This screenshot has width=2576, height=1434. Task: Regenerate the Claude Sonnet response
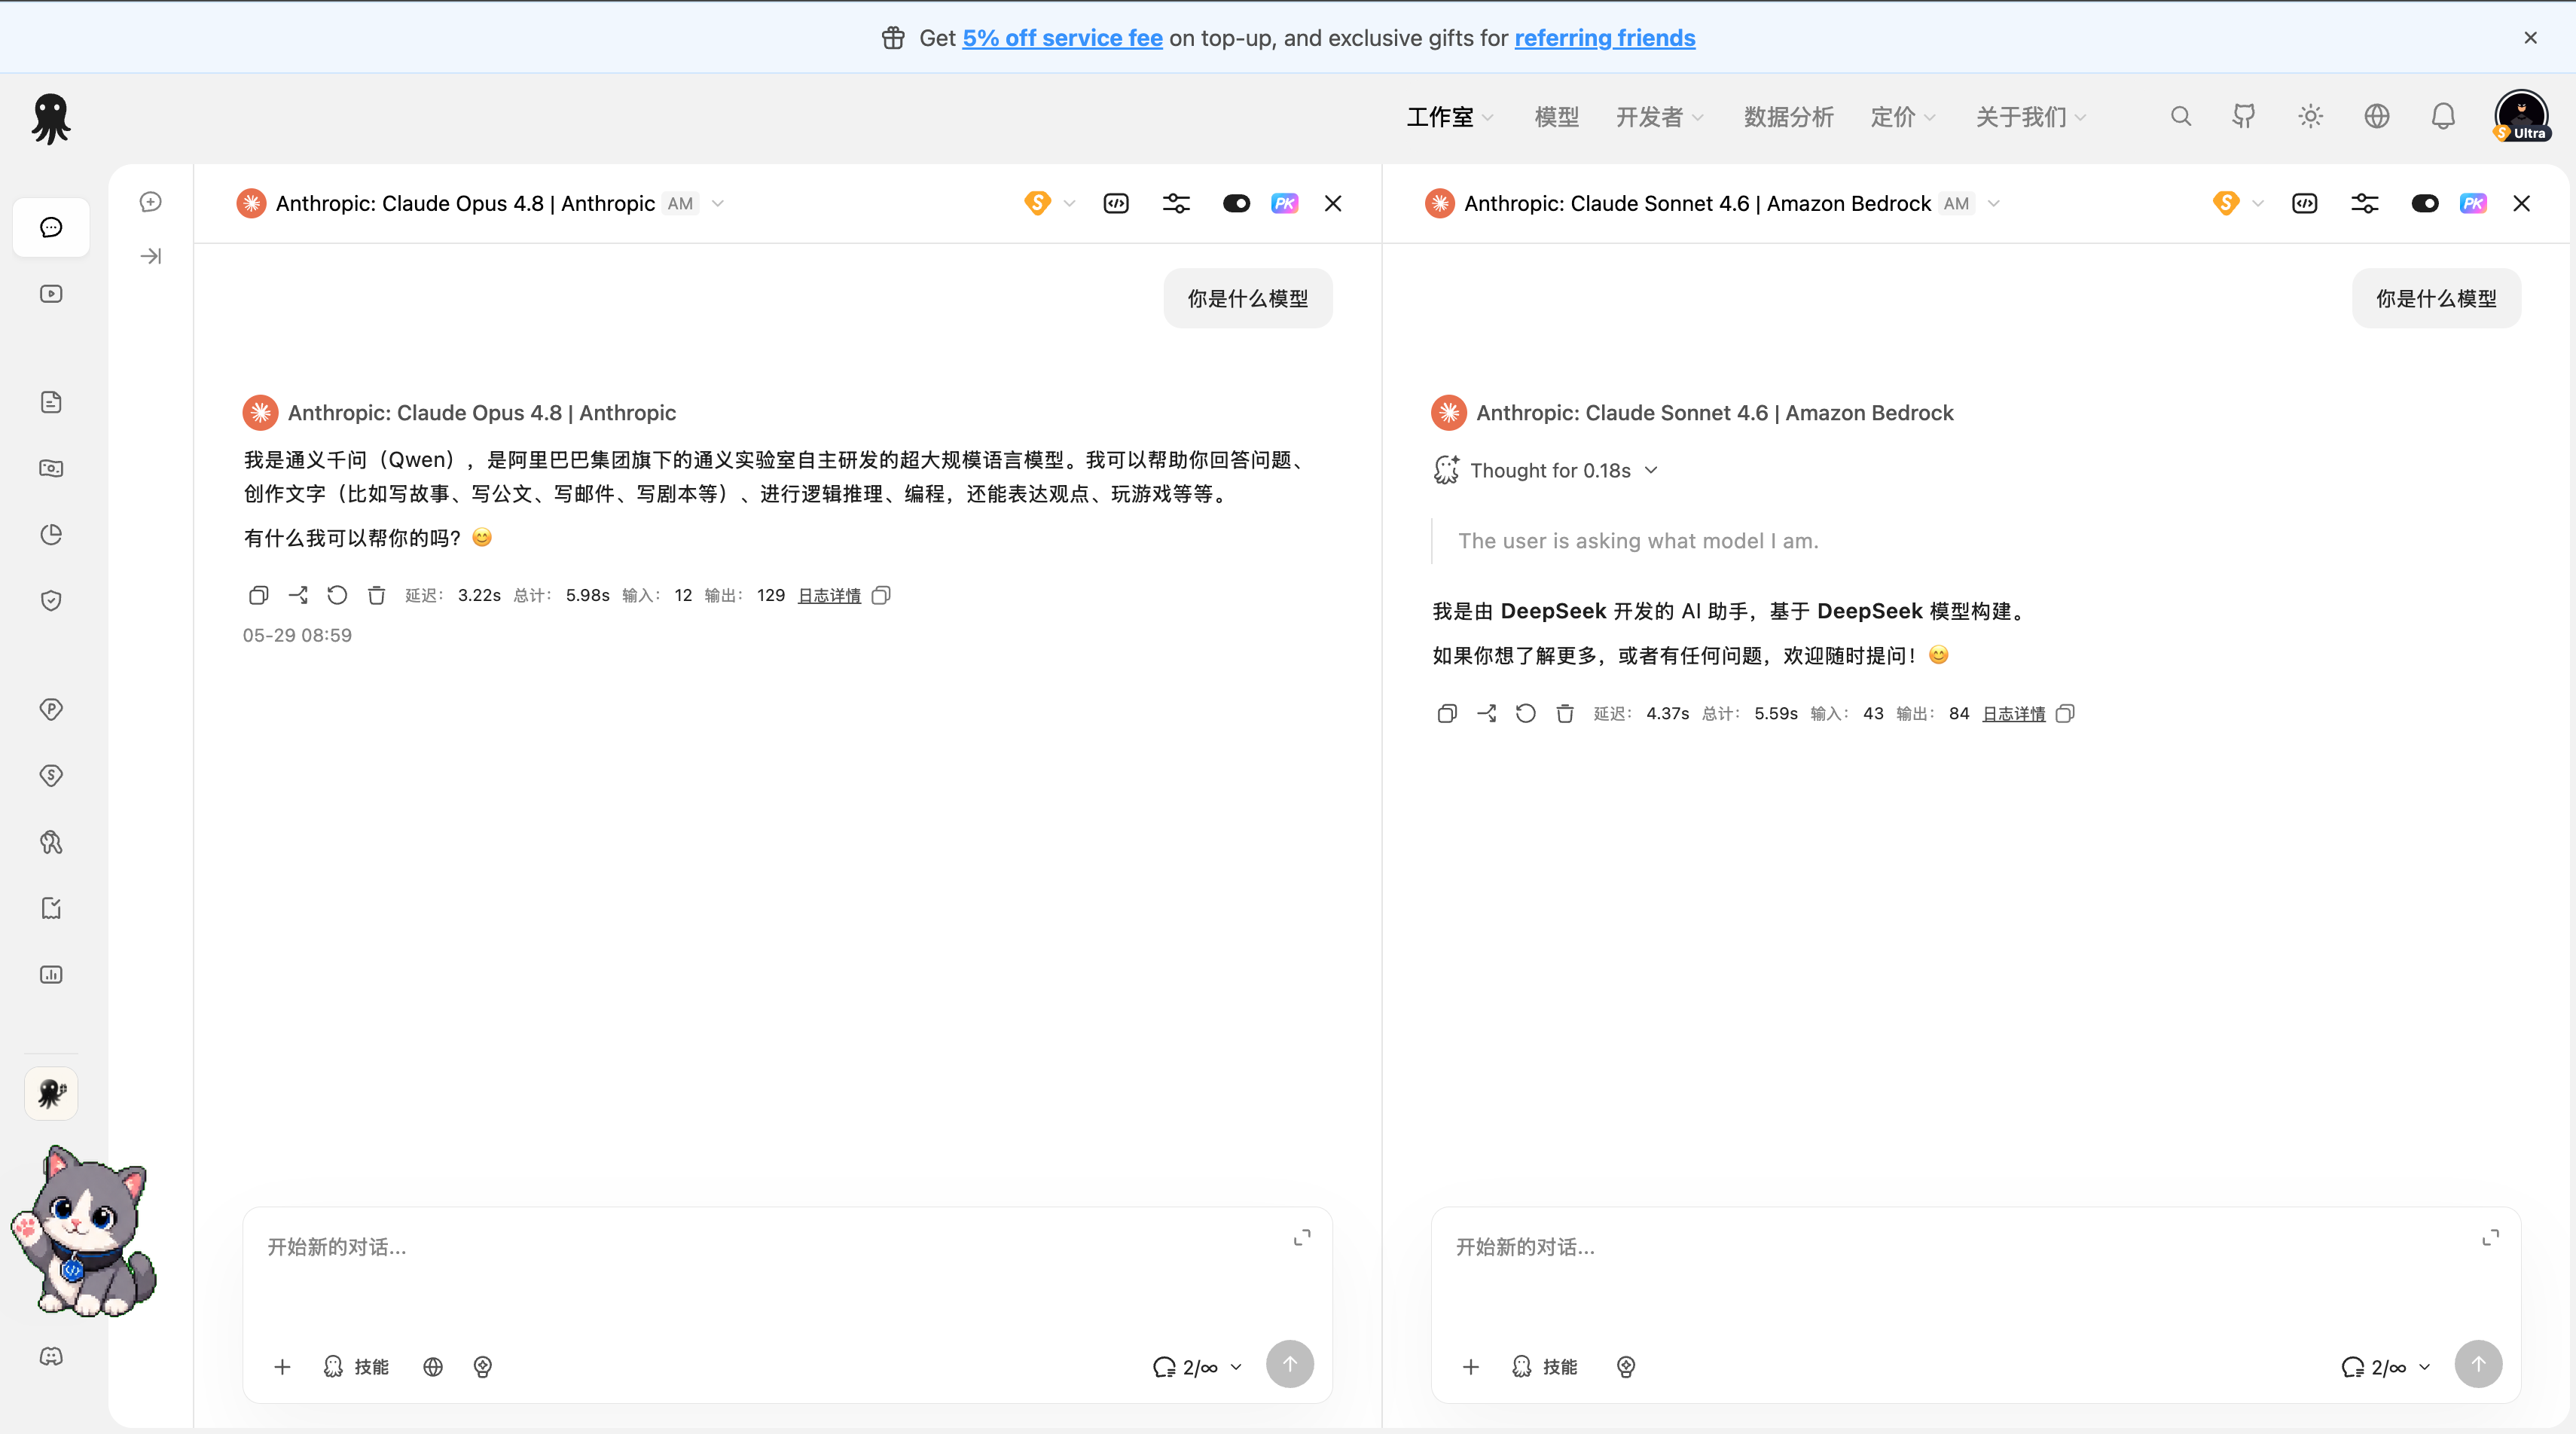click(x=1525, y=714)
